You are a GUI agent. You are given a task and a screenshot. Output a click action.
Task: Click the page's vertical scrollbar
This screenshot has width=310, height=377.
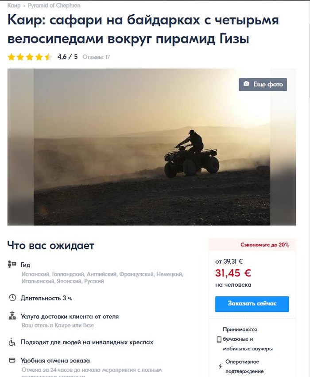[x=309, y=48]
